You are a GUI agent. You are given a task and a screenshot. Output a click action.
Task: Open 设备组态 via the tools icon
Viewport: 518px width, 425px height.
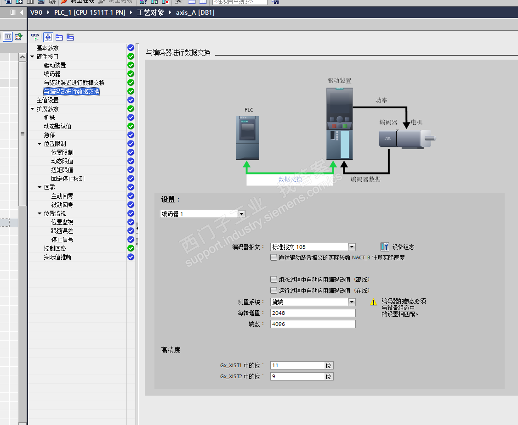385,247
